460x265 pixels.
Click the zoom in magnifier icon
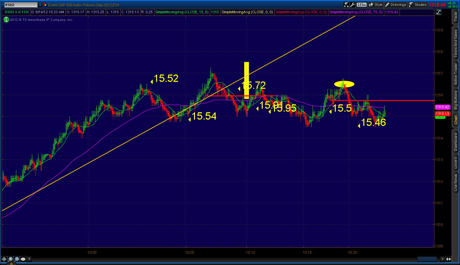click(11, 259)
